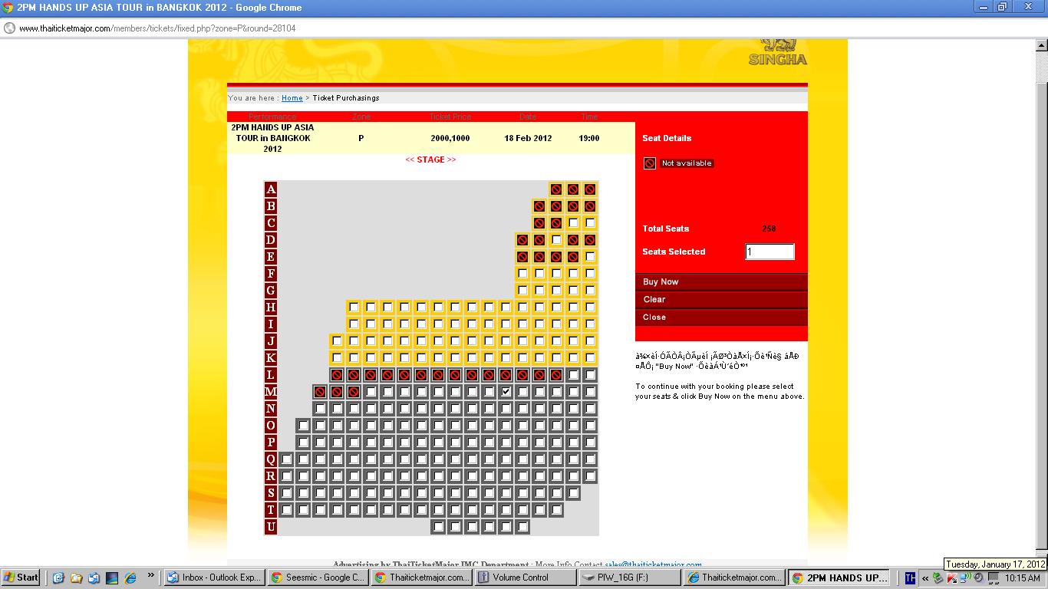Click the row A label
This screenshot has height=589, width=1048.
tap(270, 189)
